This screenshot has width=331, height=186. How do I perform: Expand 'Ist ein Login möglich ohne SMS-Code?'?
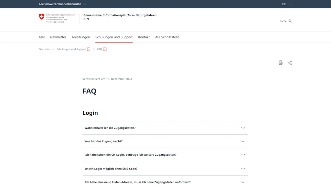coord(165,169)
